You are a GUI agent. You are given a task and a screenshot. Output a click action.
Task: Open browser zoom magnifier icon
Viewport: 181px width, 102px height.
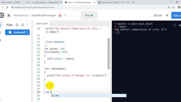[169, 7]
